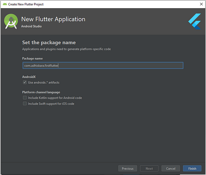Click the "Set the package name" heading
Viewport: 206px width, 175px height.
[49, 43]
